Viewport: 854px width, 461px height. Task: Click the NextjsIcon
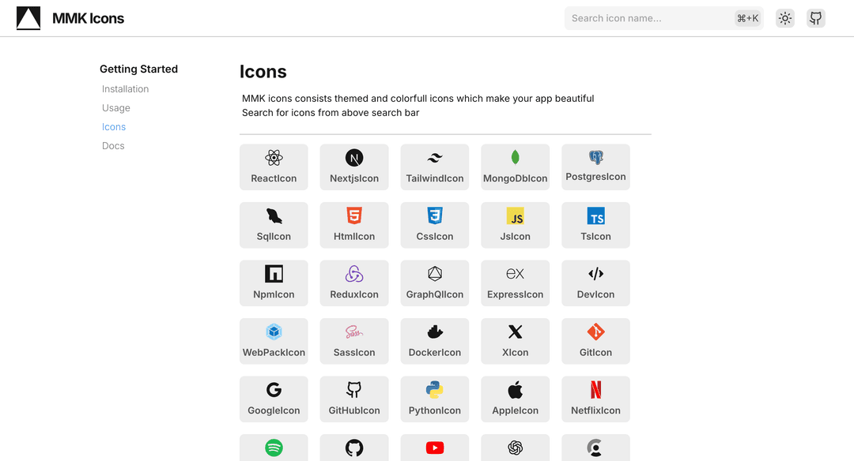353,167
